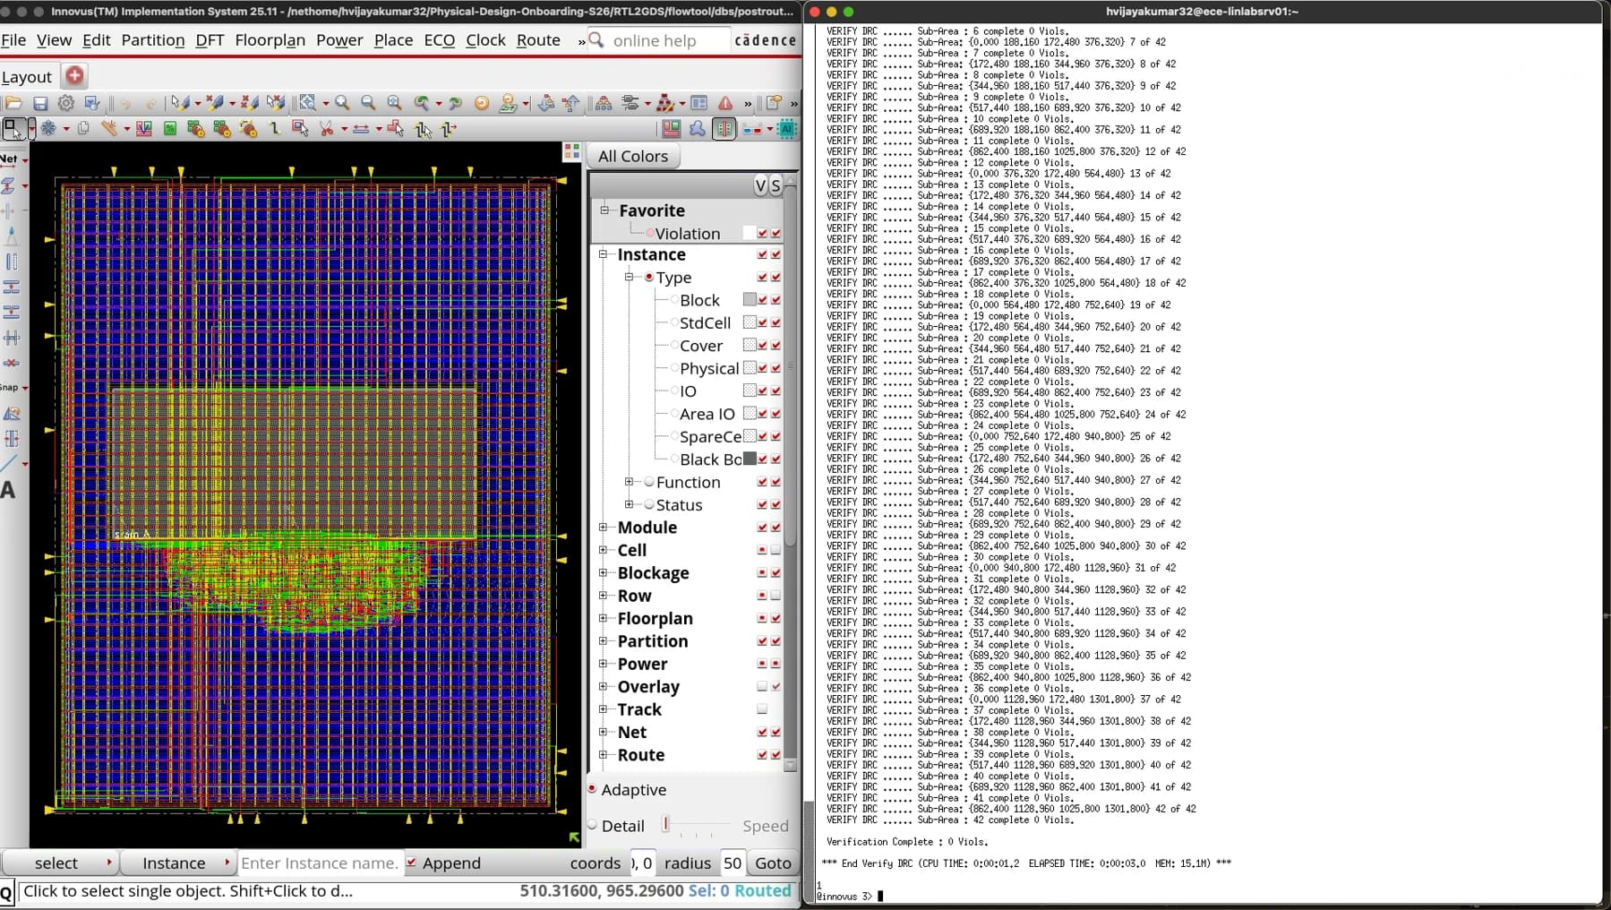Viewport: 1611px width, 910px height.
Task: Click the radius value field showing 50
Action: [733, 863]
